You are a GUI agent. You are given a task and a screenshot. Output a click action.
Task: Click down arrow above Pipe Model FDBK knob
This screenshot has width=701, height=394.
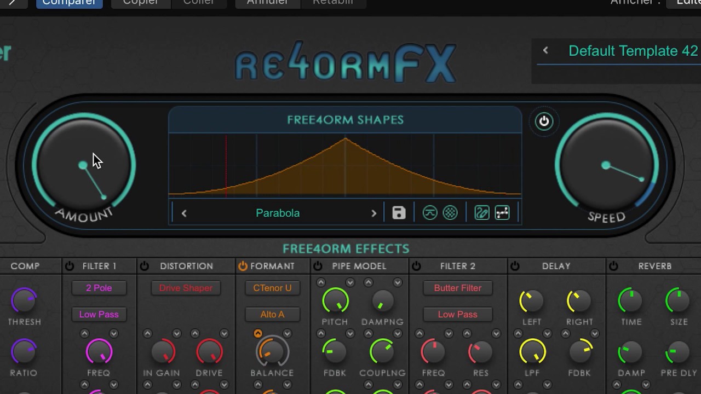tap(350, 333)
